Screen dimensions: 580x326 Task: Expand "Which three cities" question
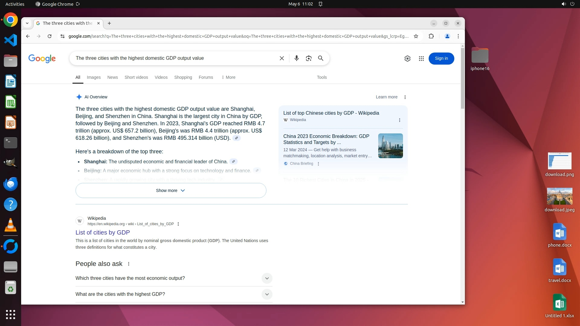(267, 278)
